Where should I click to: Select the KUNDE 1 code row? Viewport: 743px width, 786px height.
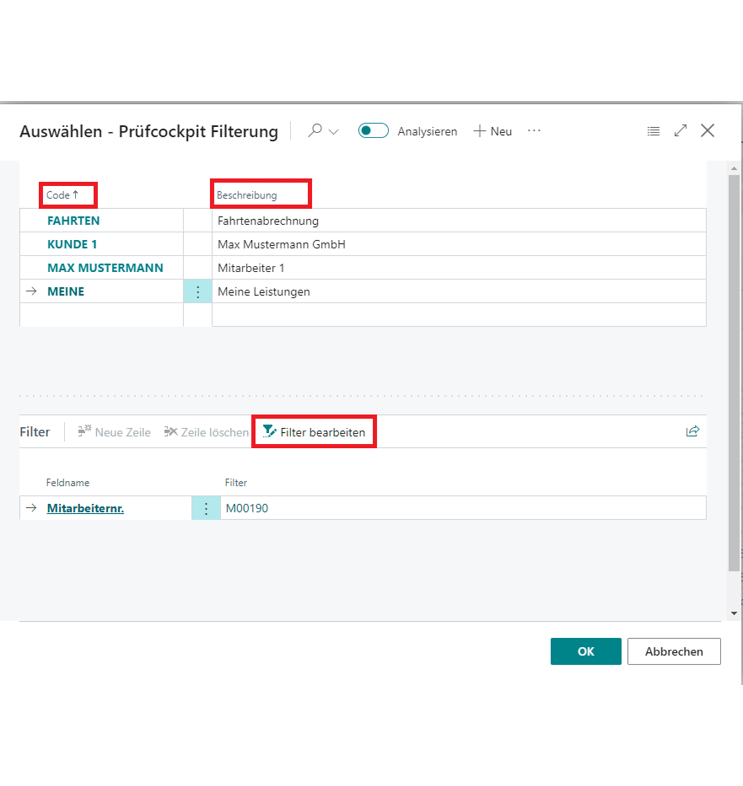pos(72,244)
